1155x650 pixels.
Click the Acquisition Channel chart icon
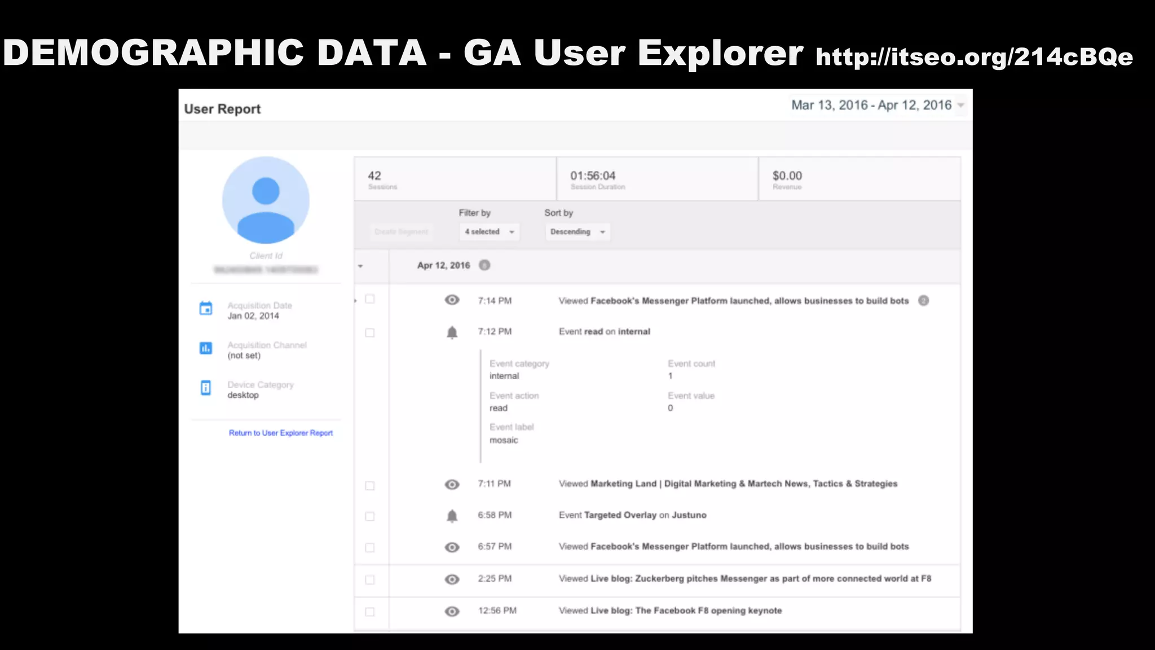[x=206, y=348]
